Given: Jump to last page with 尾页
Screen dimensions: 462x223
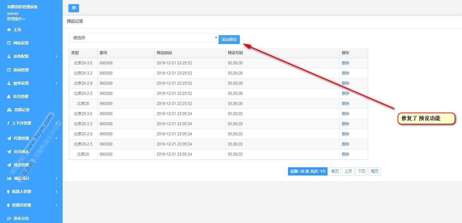Looking at the screenshot, I should [x=375, y=171].
